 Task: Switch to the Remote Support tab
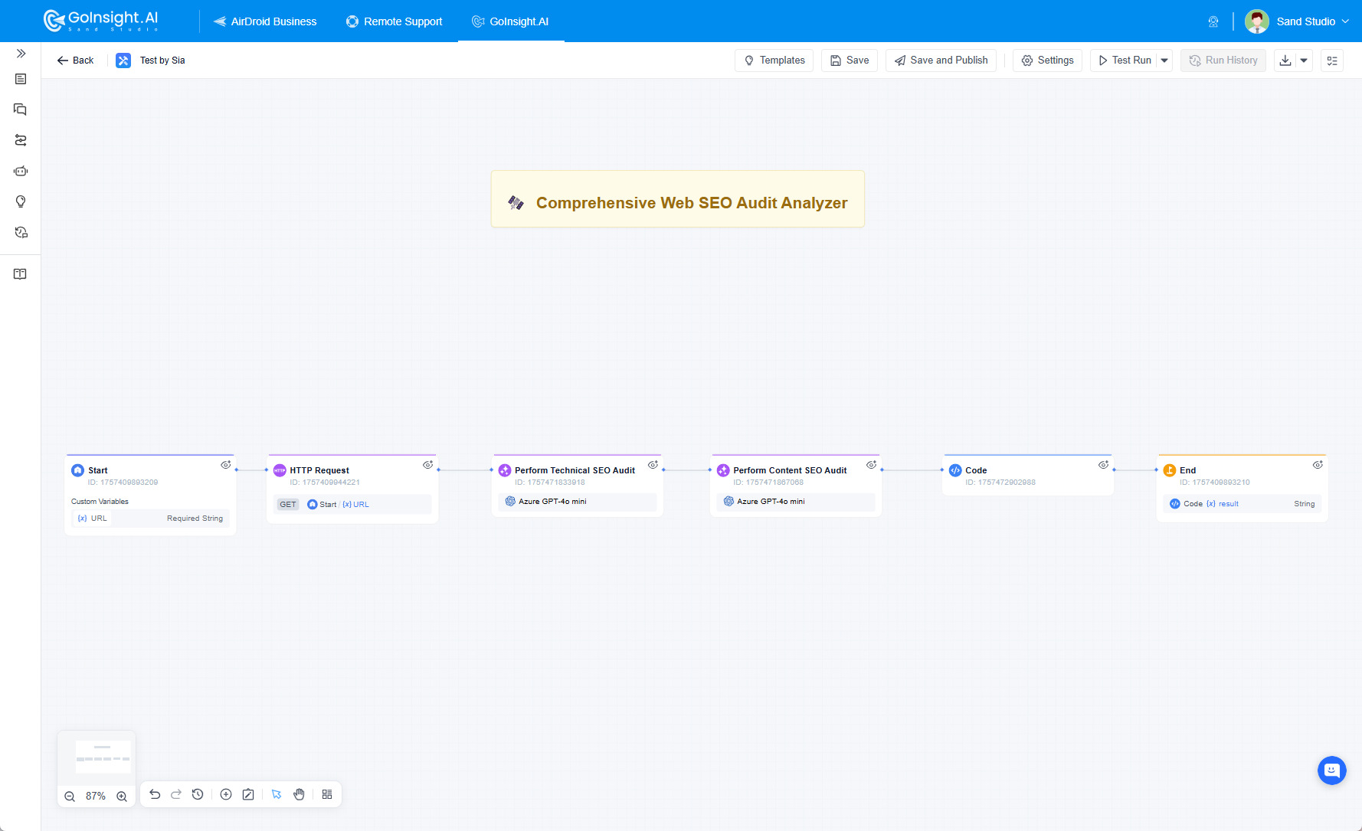click(x=394, y=21)
